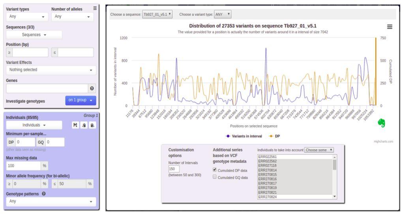Uncheck the Cumulated DP data checkbox
Screen dimensions: 403x214
[x=215, y=170]
